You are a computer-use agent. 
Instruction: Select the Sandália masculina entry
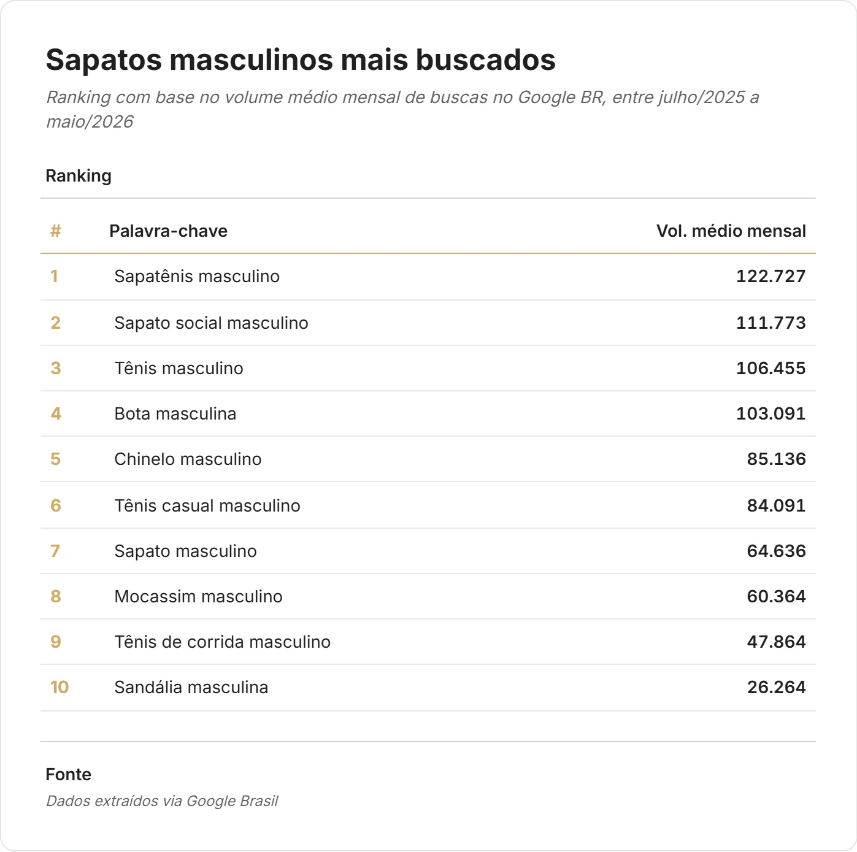[x=428, y=687]
